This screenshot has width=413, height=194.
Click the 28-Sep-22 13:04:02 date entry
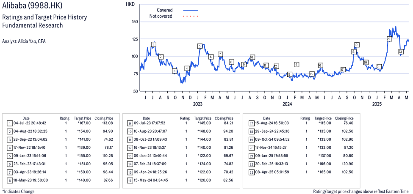tap(30, 139)
